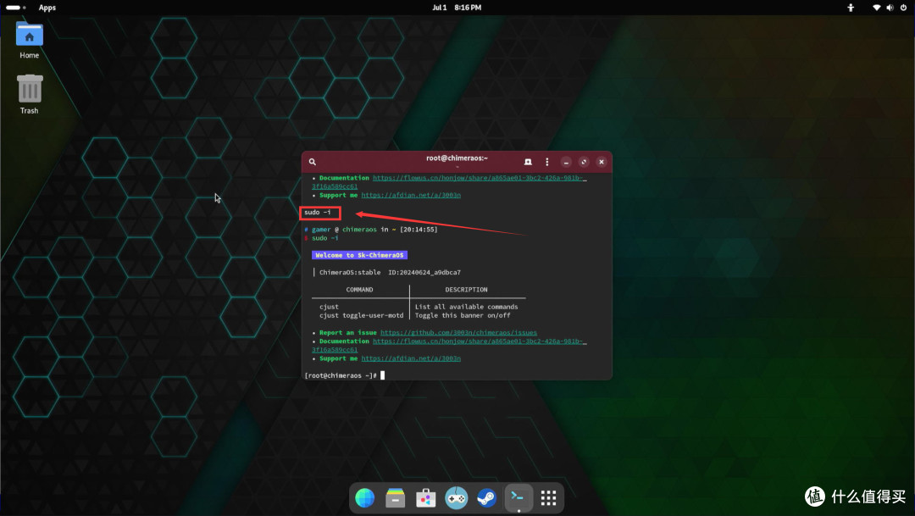The height and width of the screenshot is (516, 915).
Task: Open the Files app in the dock
Action: coord(395,498)
